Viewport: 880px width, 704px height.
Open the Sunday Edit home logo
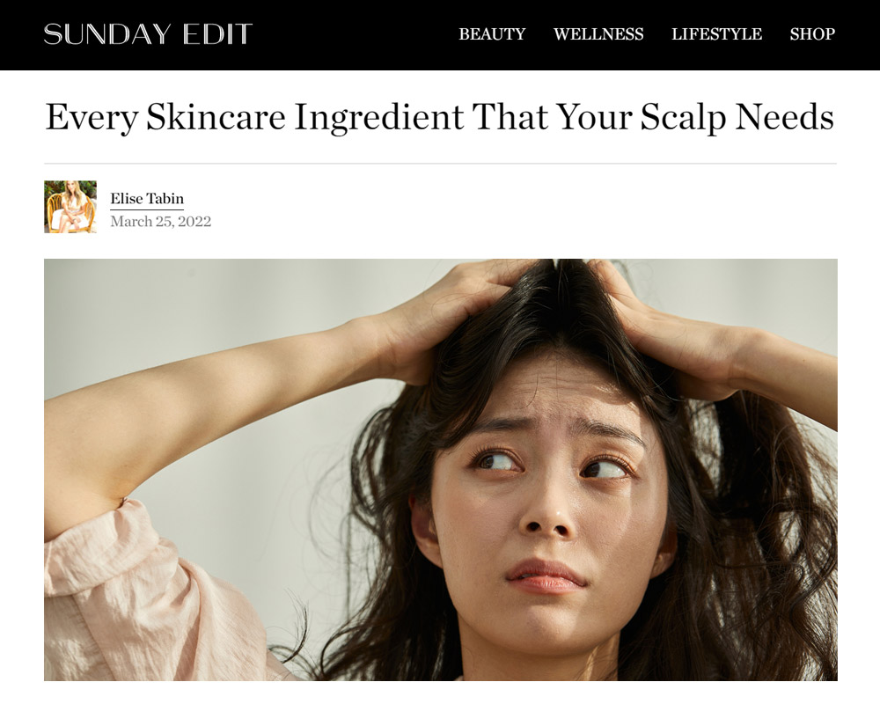(148, 34)
